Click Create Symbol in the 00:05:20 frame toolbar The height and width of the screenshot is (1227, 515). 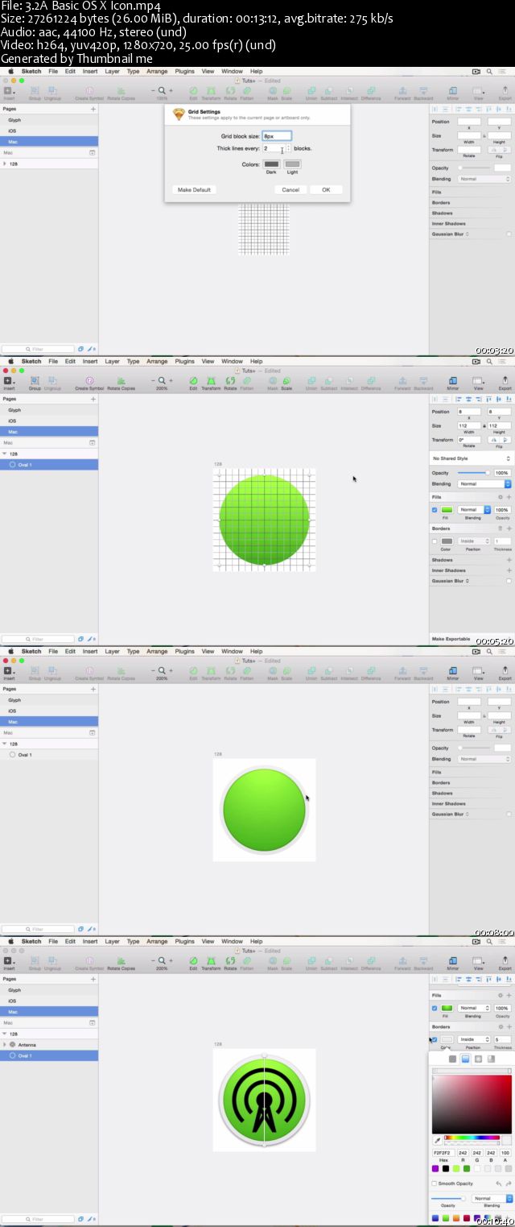[89, 383]
